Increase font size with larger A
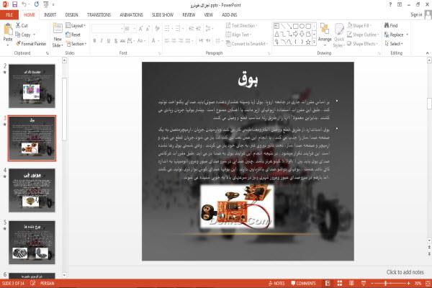 pyautogui.click(x=141, y=29)
